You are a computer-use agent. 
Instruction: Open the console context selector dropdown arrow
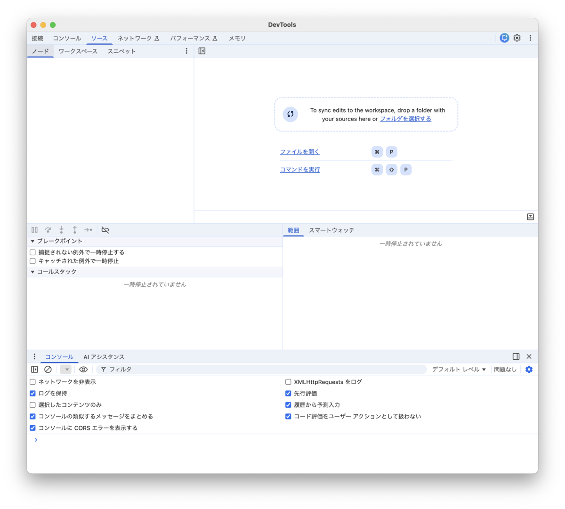66,370
